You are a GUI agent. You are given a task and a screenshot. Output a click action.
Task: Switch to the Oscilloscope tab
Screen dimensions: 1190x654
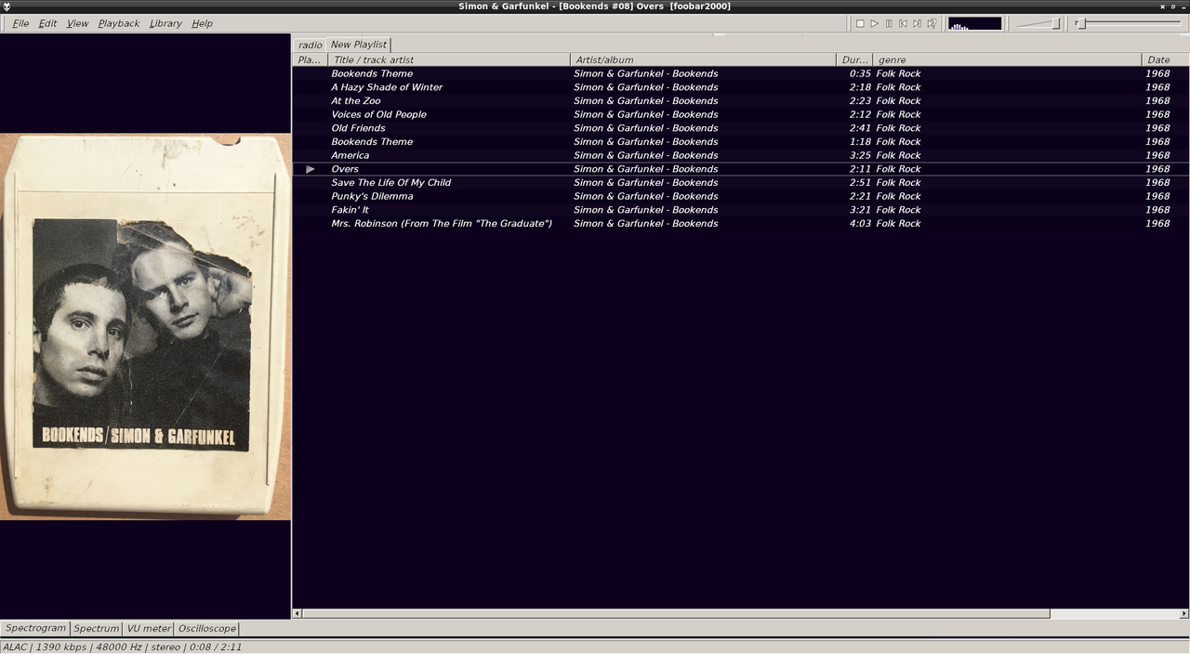pos(206,629)
